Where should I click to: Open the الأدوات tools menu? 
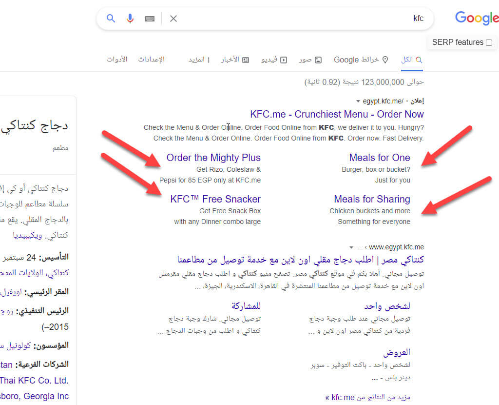(x=117, y=60)
